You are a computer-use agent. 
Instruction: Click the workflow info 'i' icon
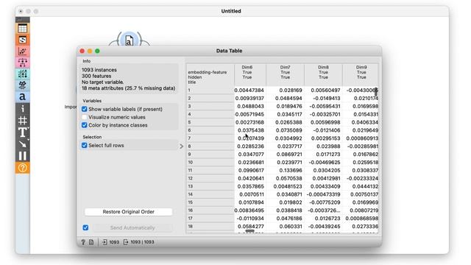[23, 108]
